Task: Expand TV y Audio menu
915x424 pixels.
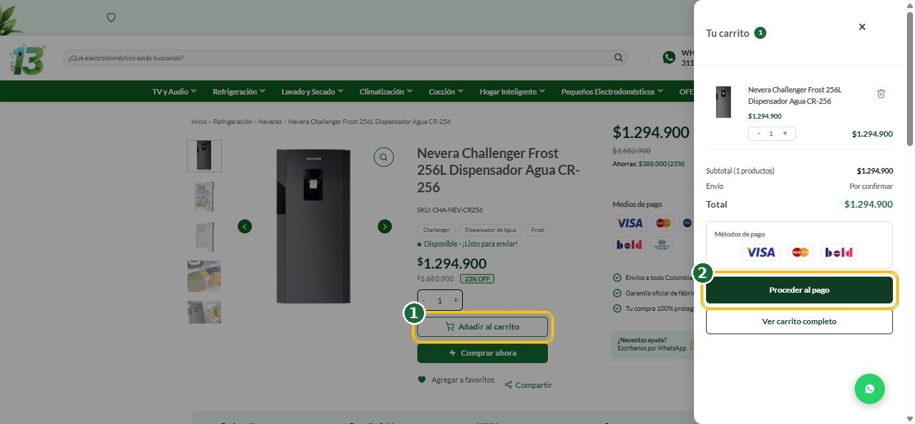Action: 174,91
